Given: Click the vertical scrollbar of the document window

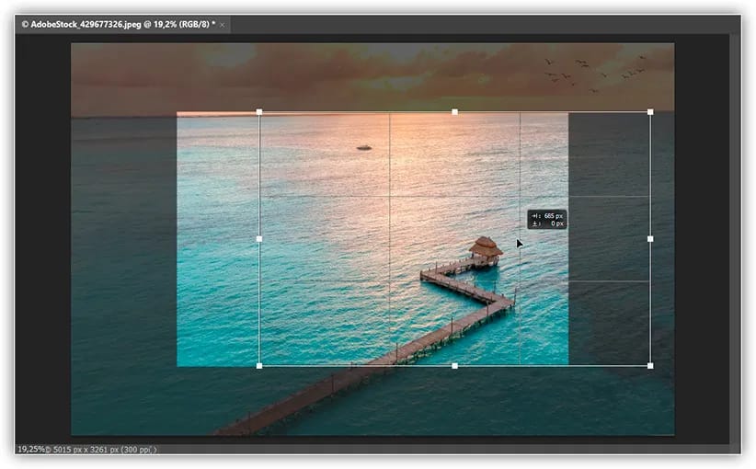Looking at the screenshot, I should point(735,238).
